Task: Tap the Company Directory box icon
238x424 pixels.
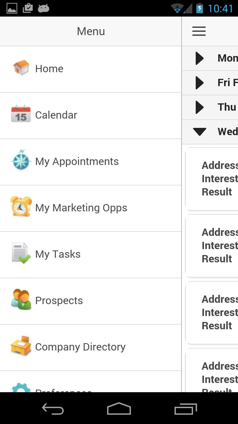Action: (x=21, y=346)
